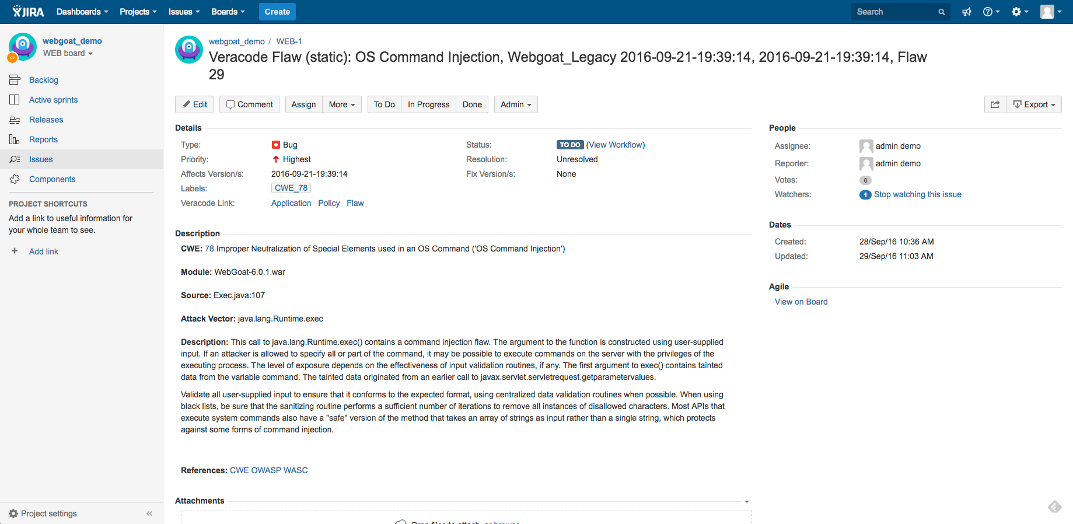
Task: Click the TO DO status lozenge
Action: [570, 145]
